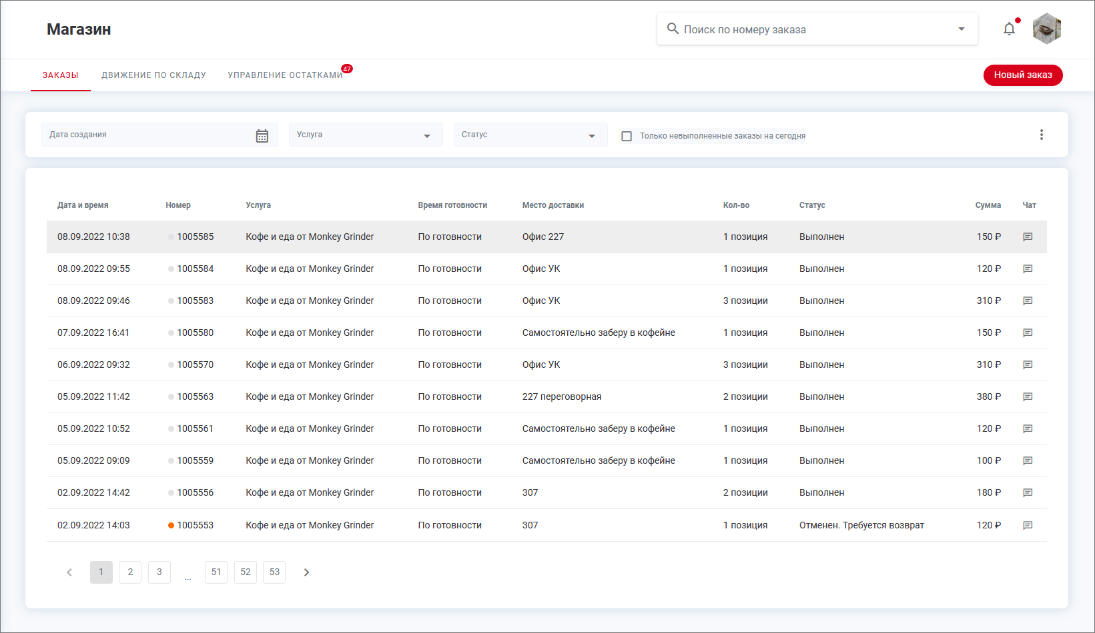The height and width of the screenshot is (633, 1095).
Task: Open chat for order 1005580
Action: pyautogui.click(x=1028, y=332)
